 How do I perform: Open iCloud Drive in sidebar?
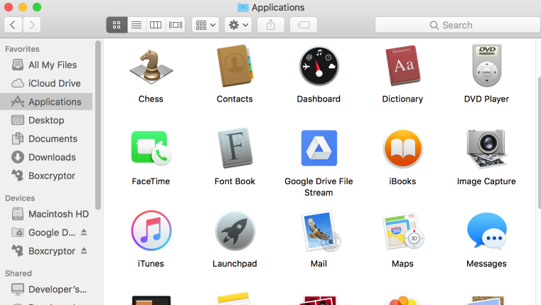pos(46,83)
